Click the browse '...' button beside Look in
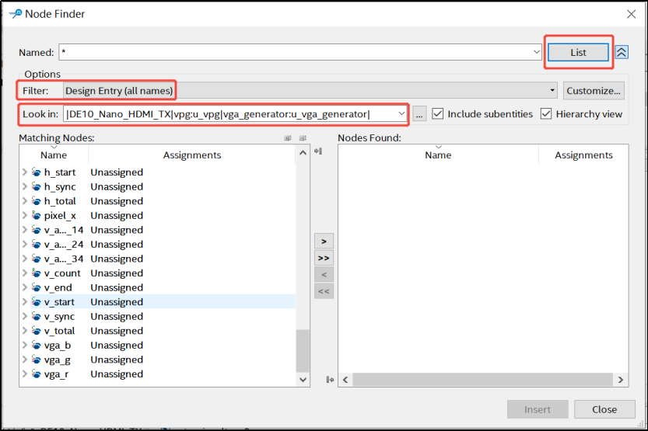 pos(419,114)
